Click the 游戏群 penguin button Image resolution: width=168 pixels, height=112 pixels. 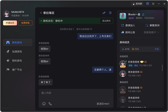137,4
